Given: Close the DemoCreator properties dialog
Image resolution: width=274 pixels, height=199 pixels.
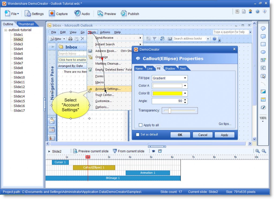Looking at the screenshot, I should 234,49.
